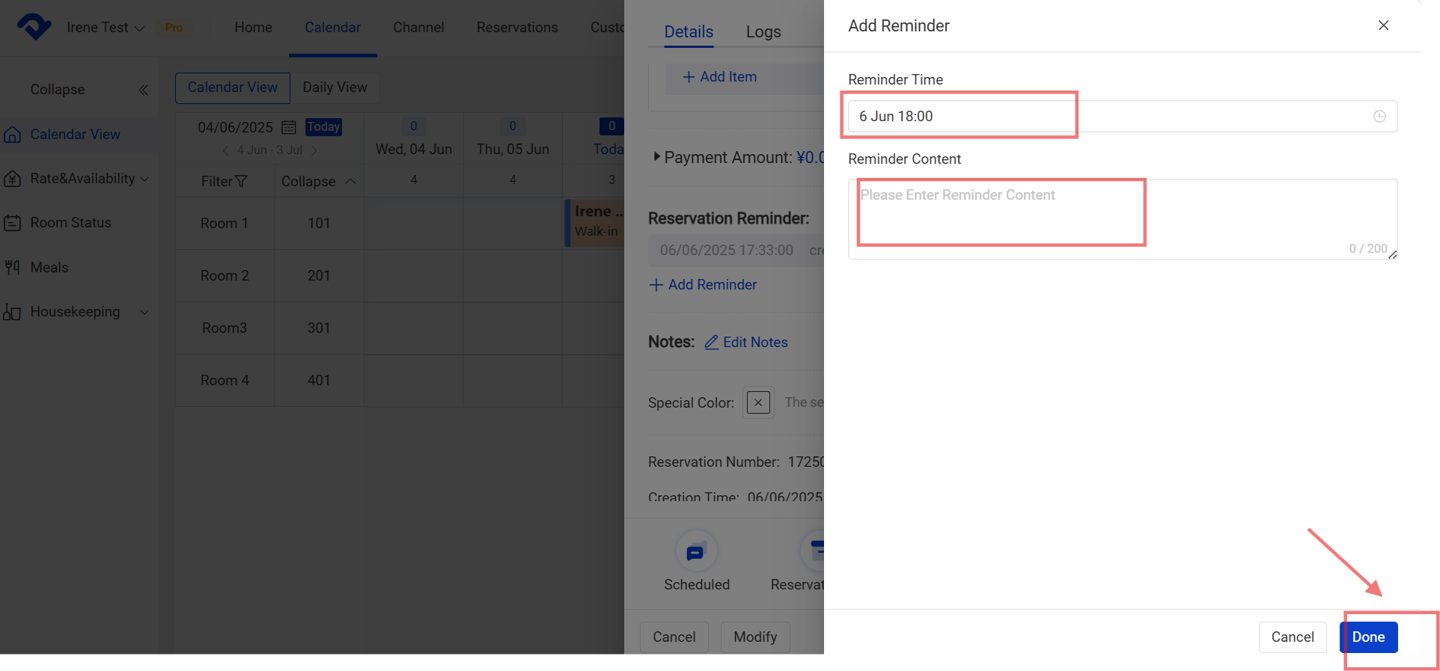Viewport: 1440px width, 671px height.
Task: Click the calendar date picker icon
Action: 288,127
